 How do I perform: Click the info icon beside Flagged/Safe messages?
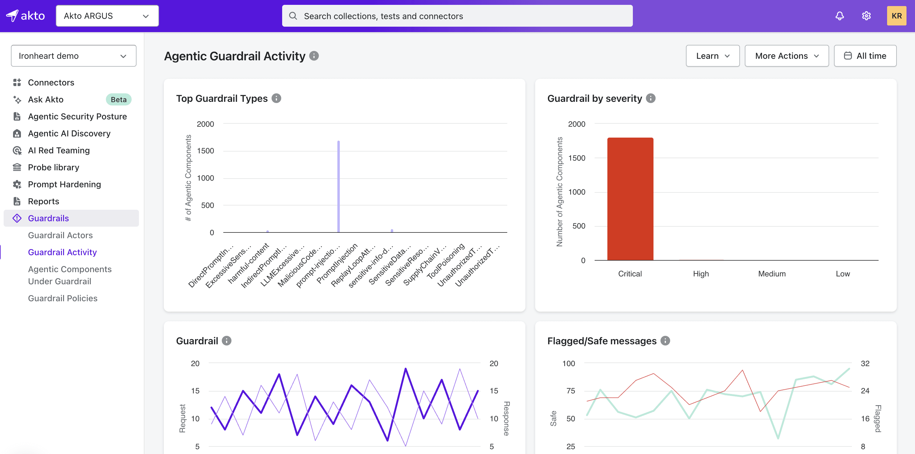(665, 341)
